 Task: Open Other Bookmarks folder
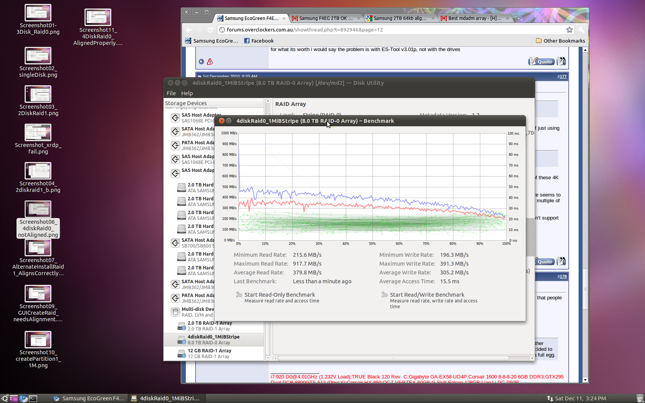[x=561, y=41]
